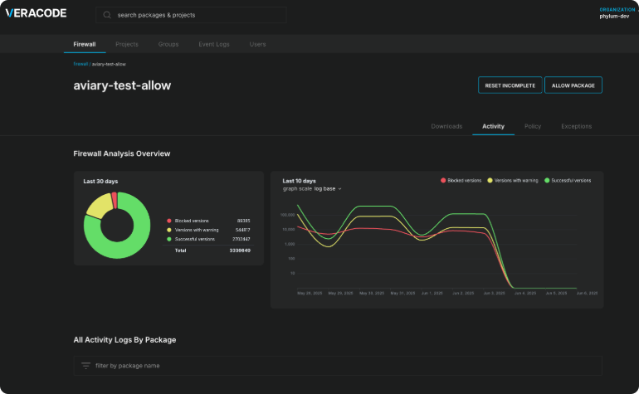Toggle Blocked versions series in line chart legend
Viewport: 639px width, 394px height.
click(x=463, y=180)
